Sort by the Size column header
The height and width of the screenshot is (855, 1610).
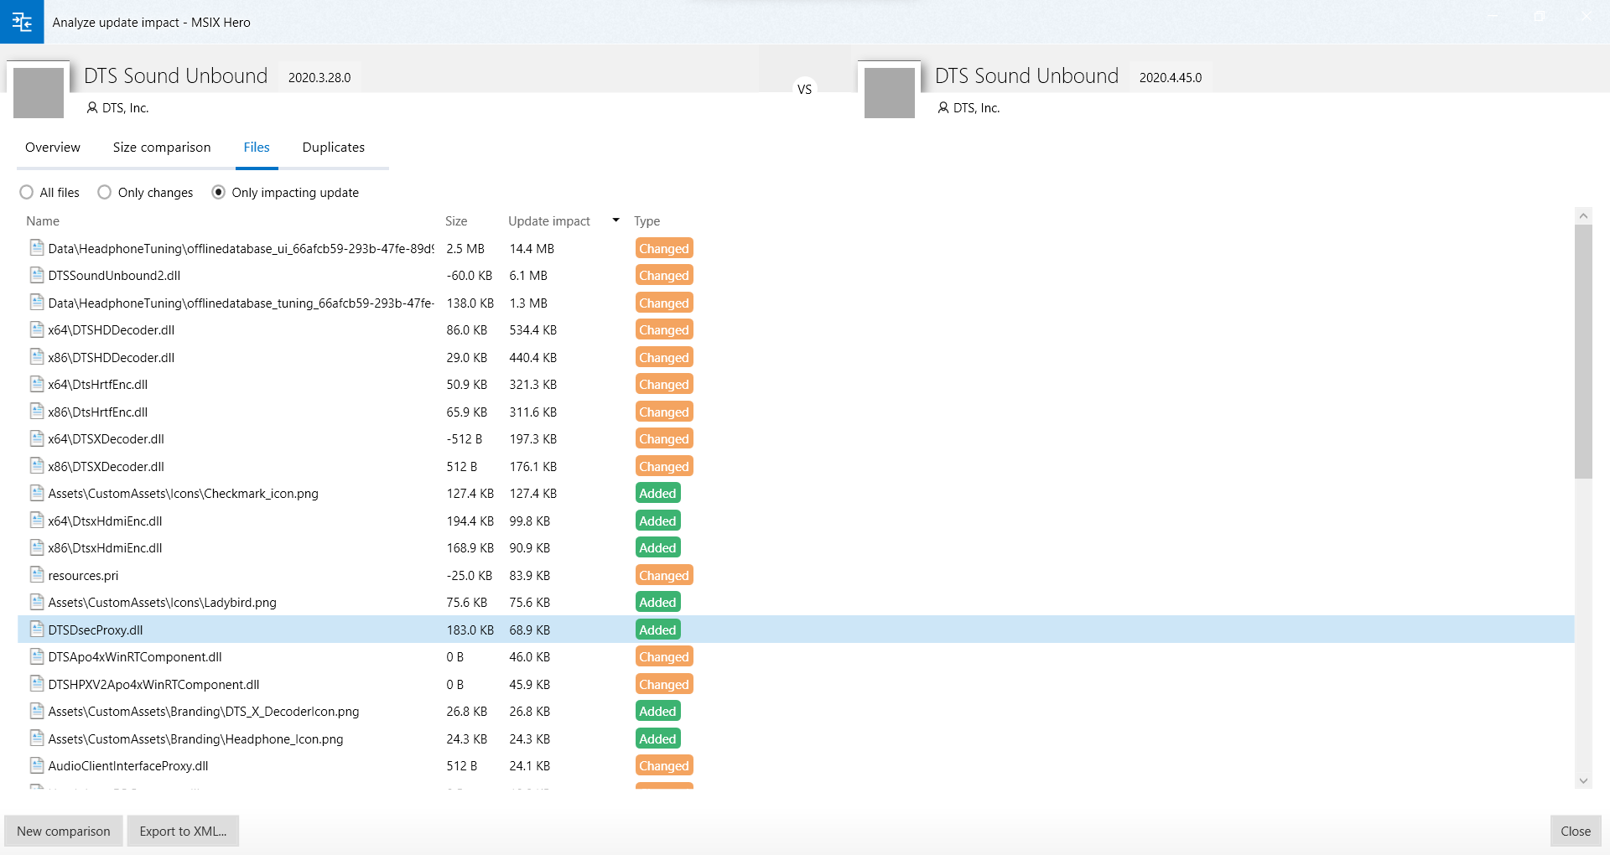point(456,221)
